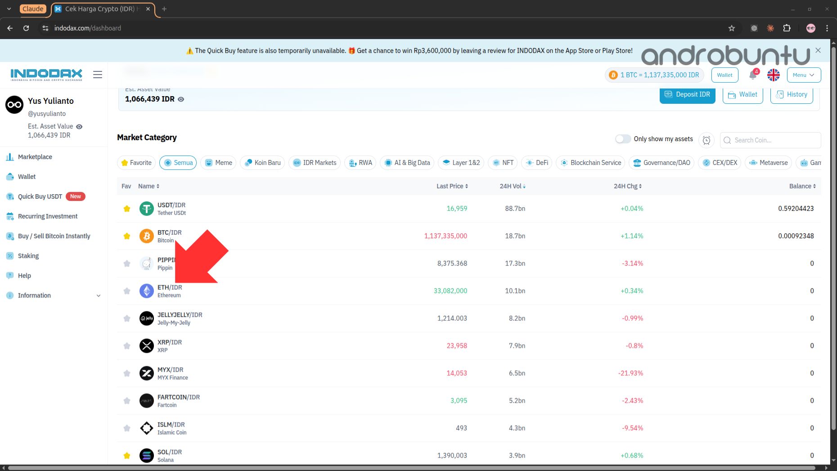The width and height of the screenshot is (837, 471).
Task: Open Recurring Investment in the sidebar
Action: (x=47, y=216)
